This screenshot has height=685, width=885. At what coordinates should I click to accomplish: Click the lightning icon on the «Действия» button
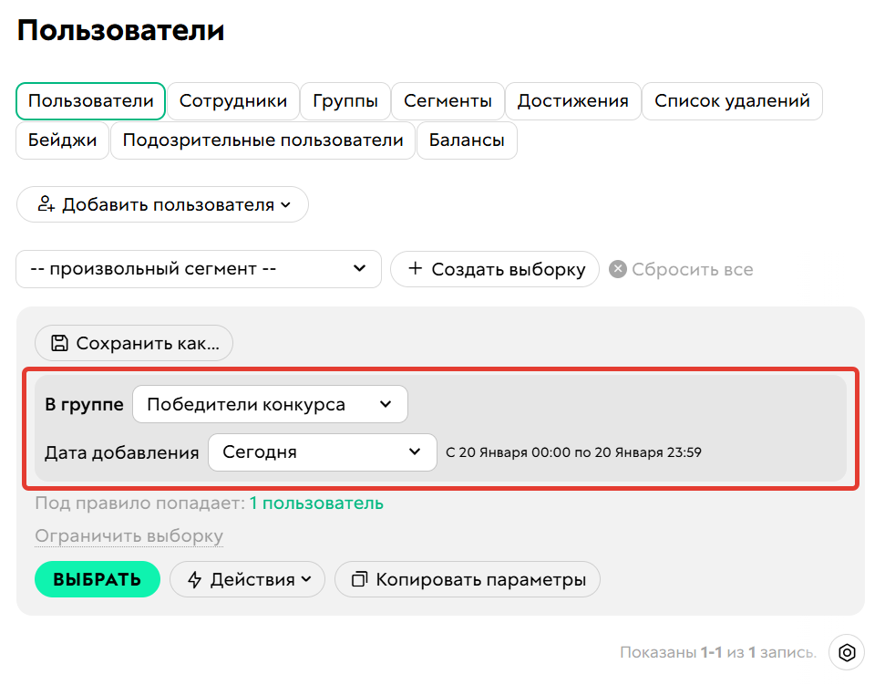[x=194, y=578]
